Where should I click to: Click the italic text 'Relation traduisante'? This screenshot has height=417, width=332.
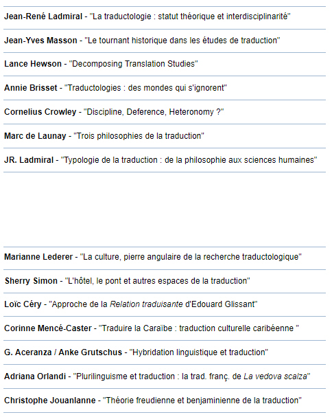point(146,304)
